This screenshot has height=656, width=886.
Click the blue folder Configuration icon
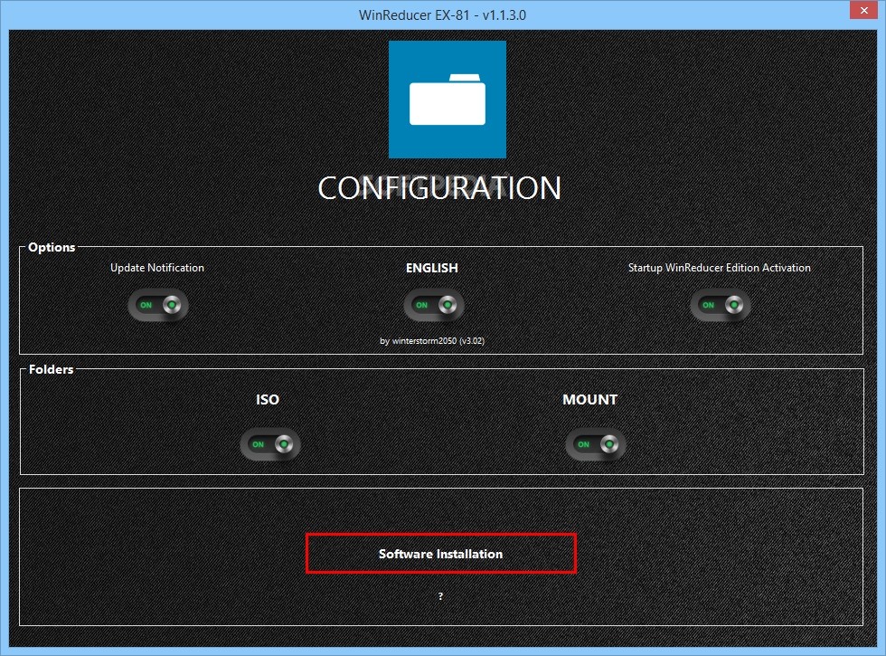point(447,100)
